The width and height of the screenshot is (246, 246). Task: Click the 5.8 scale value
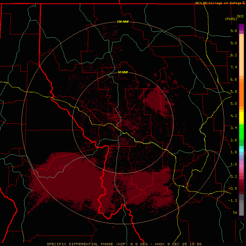234,92
